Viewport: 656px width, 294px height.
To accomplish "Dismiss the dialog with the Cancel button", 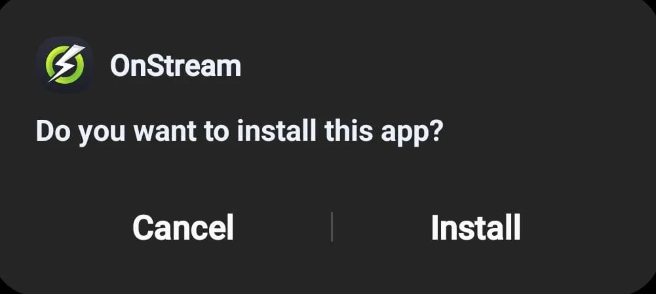I will (183, 227).
